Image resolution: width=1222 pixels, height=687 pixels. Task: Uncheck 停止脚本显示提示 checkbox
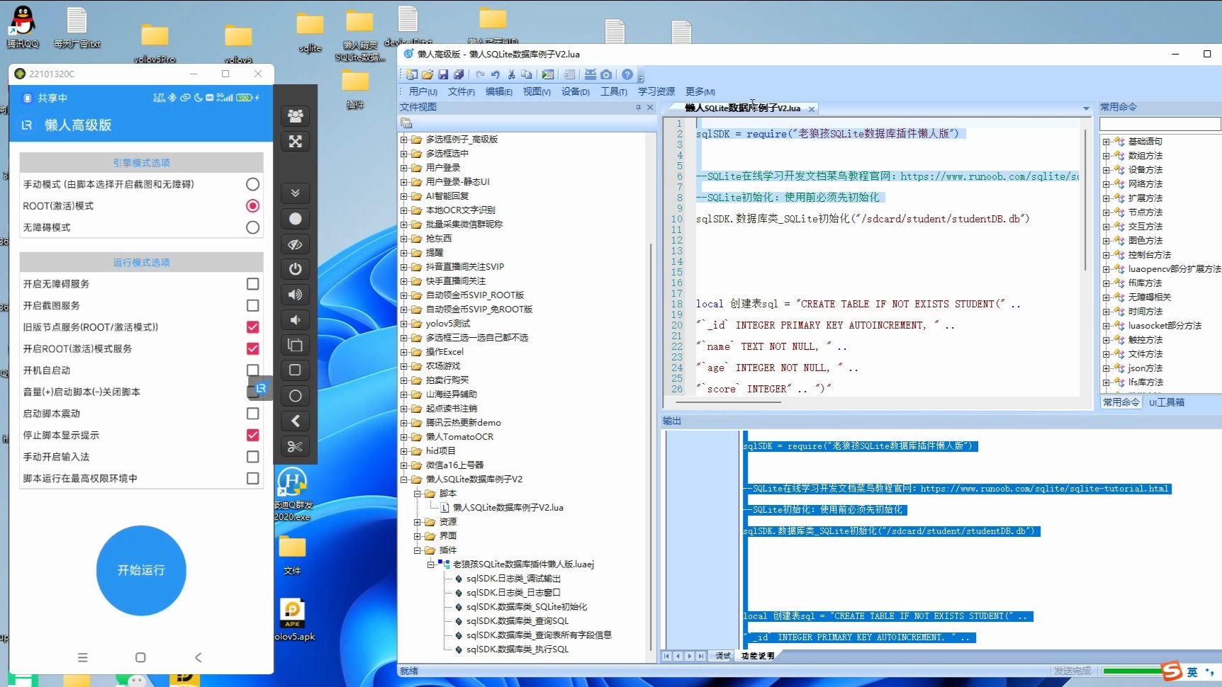pos(252,435)
